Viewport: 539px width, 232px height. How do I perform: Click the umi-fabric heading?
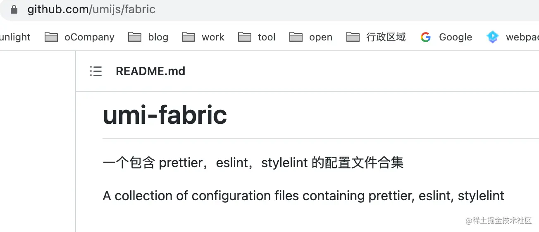coord(165,115)
